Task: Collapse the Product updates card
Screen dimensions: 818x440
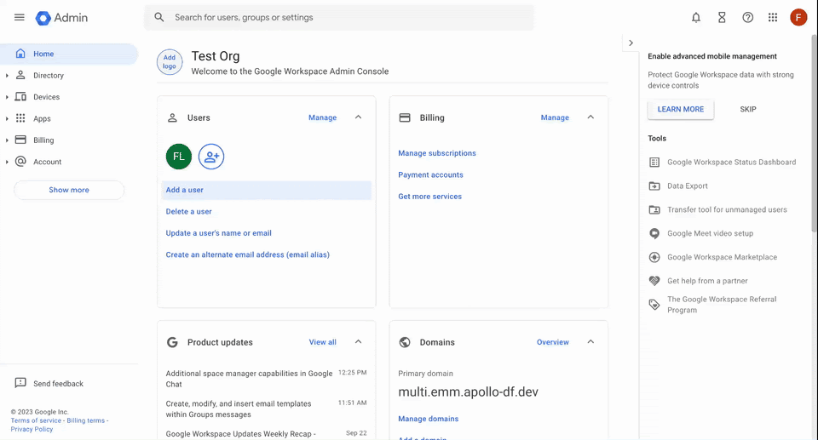Action: (359, 342)
